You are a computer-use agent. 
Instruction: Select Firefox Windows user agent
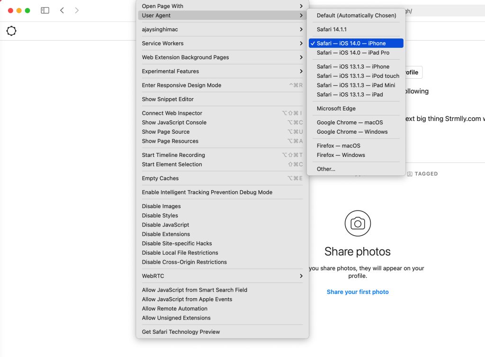pyautogui.click(x=356, y=155)
